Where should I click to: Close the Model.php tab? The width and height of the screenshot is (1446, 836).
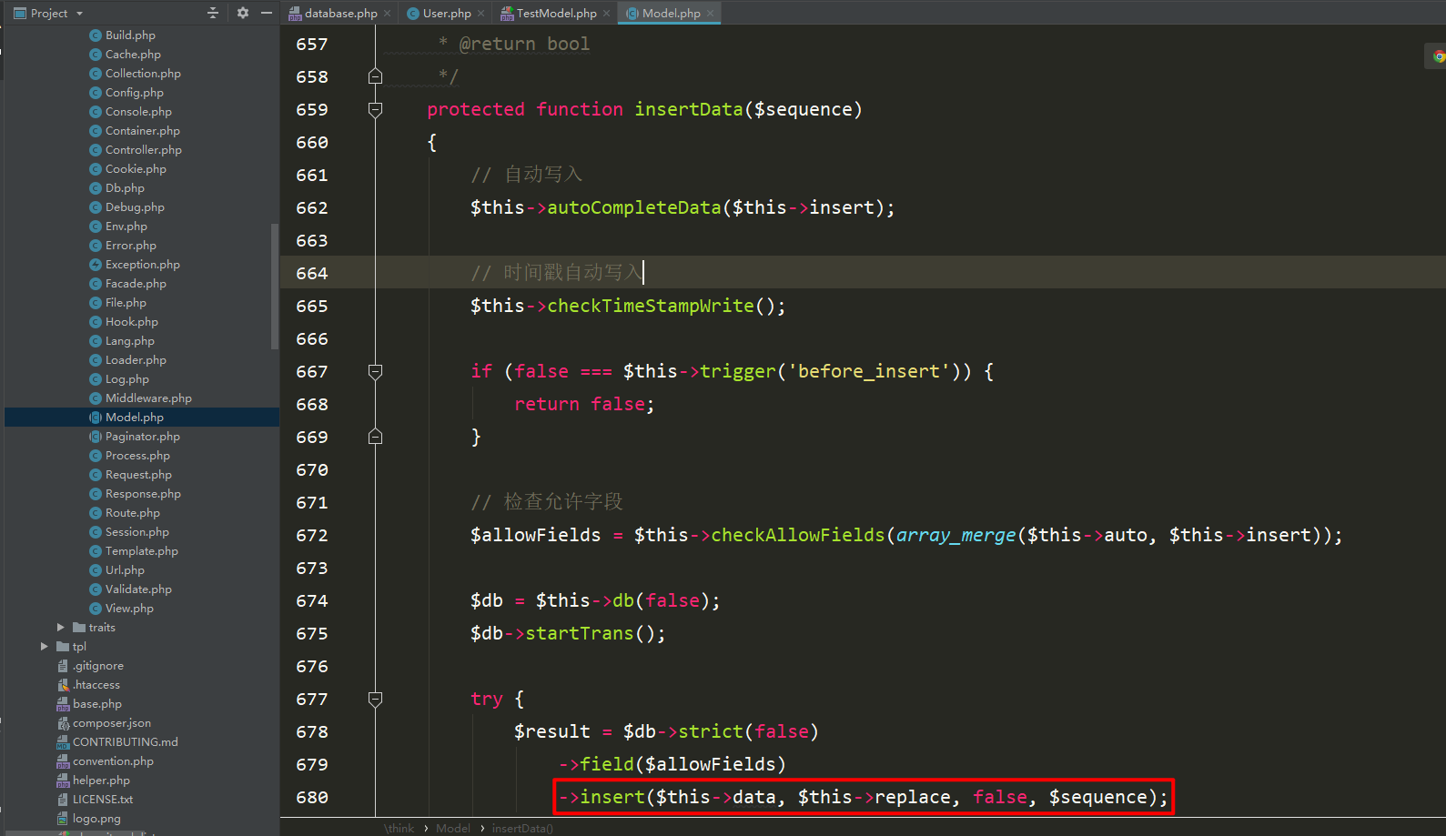(x=711, y=13)
